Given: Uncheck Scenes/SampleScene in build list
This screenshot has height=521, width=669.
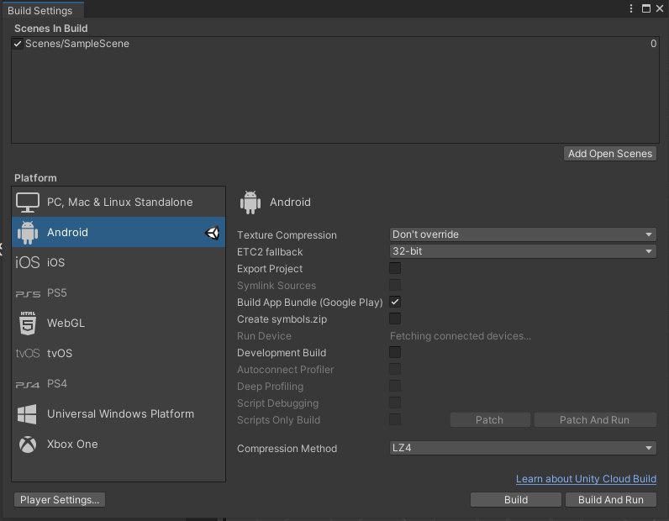Looking at the screenshot, I should pyautogui.click(x=18, y=44).
